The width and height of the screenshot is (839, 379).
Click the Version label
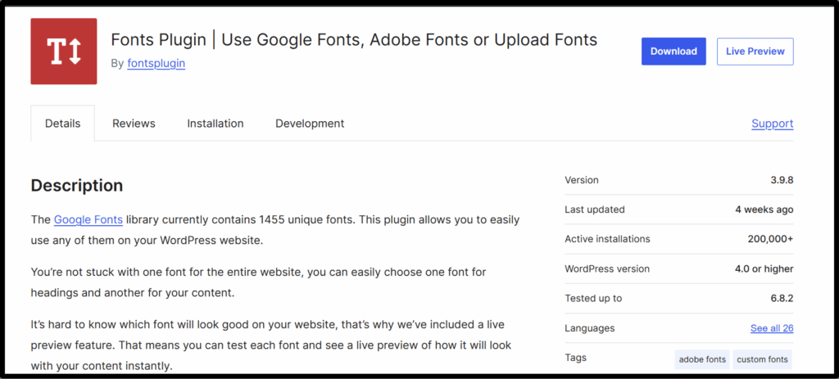pyautogui.click(x=582, y=180)
